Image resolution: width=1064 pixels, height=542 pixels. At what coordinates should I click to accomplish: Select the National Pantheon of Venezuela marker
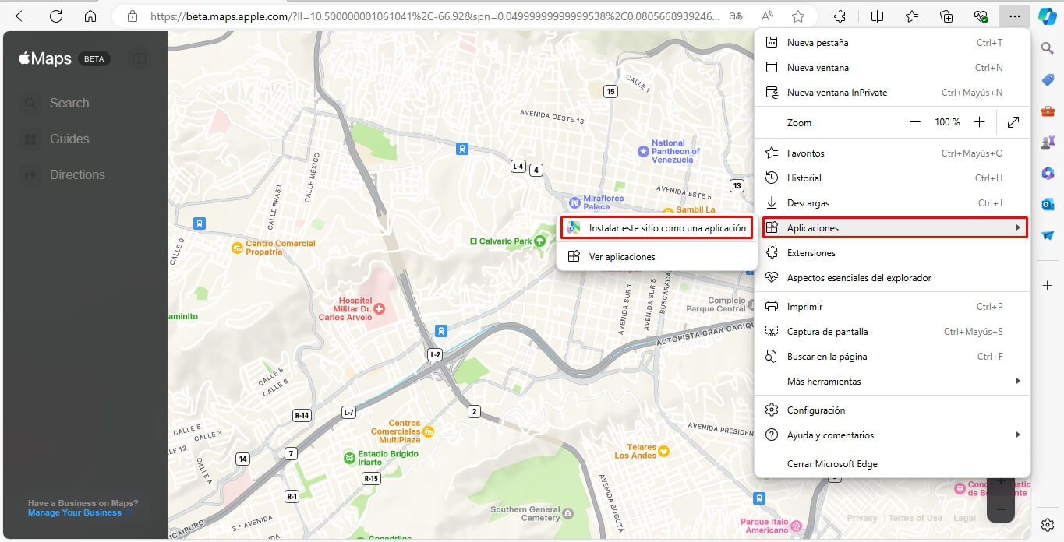[643, 151]
